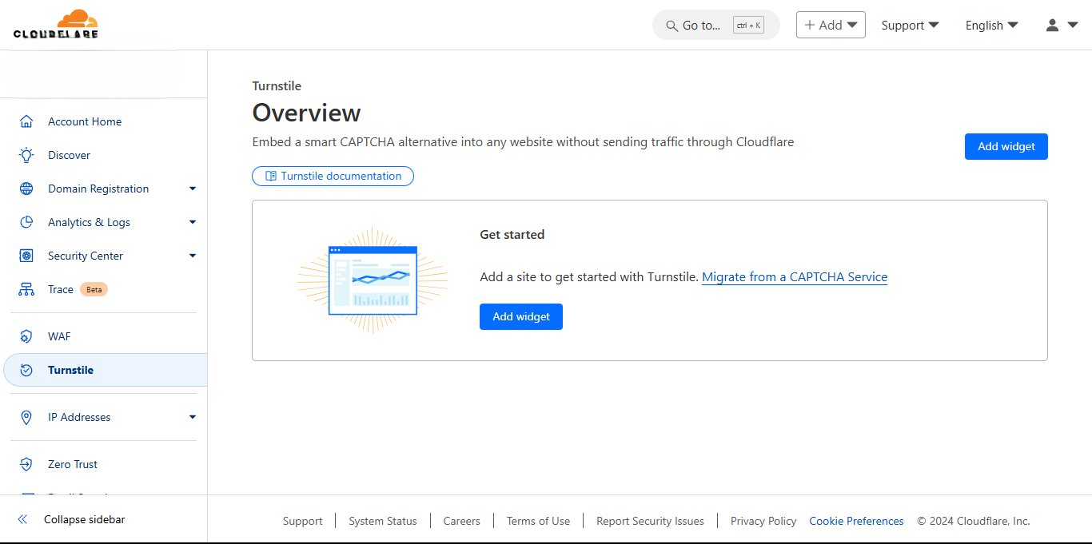Follow Migrate from a CAPTCHA Service link

[x=795, y=277]
